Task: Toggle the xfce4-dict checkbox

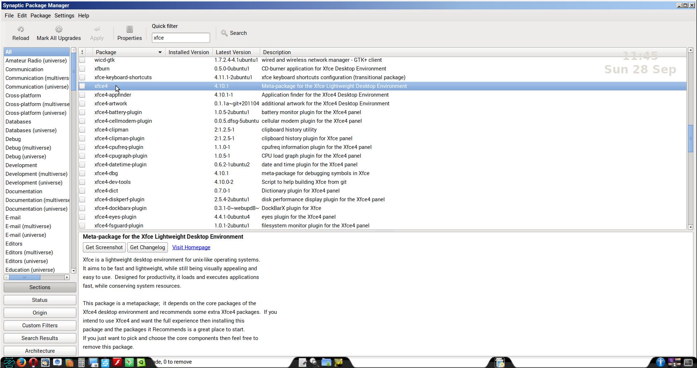Action: click(x=82, y=191)
